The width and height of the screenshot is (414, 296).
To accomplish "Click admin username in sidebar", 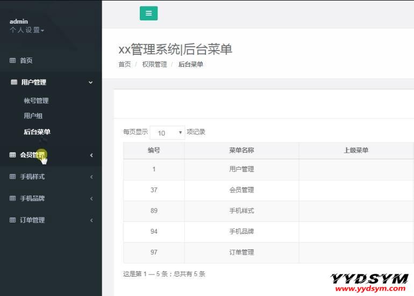I will point(19,21).
